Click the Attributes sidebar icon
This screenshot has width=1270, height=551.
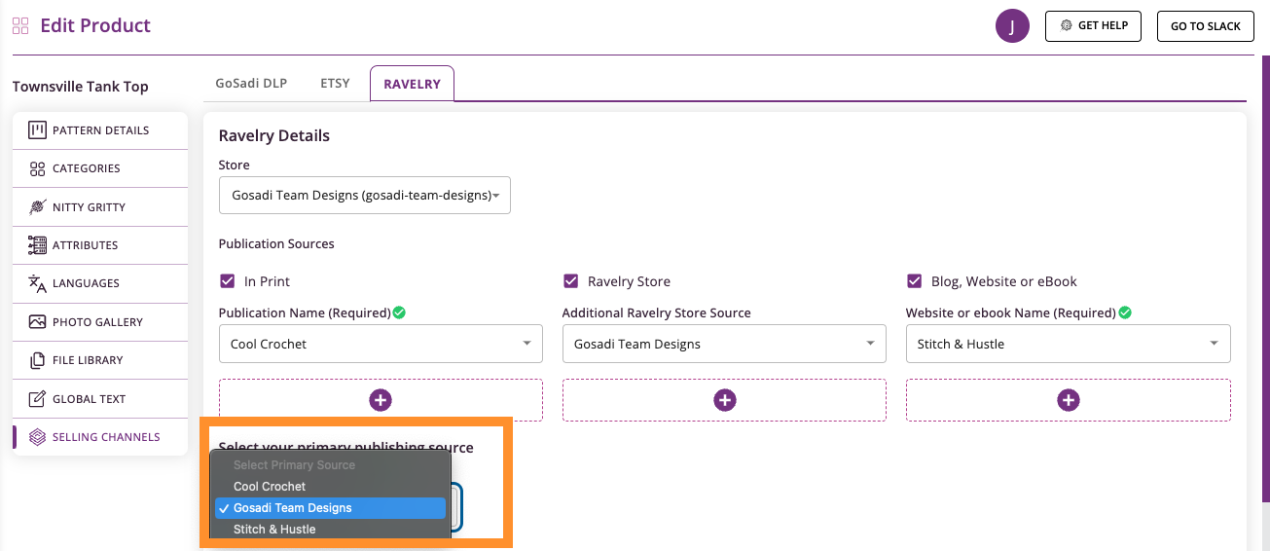(37, 245)
